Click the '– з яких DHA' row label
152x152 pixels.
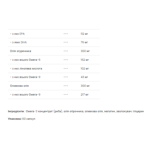tap(18, 42)
